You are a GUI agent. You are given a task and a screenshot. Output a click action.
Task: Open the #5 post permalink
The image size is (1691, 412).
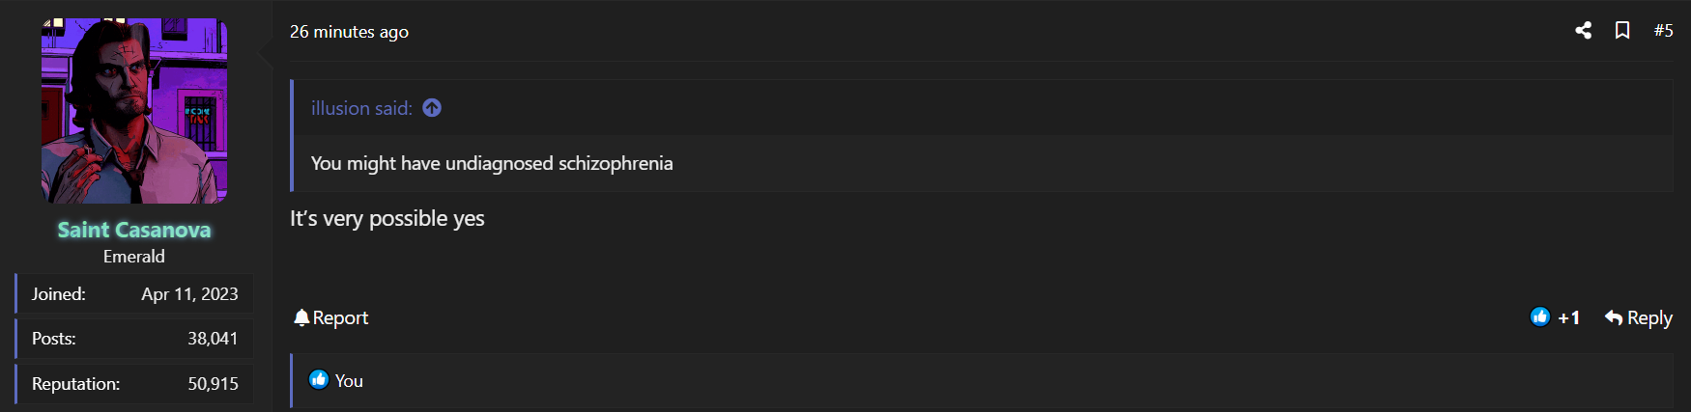[1663, 31]
